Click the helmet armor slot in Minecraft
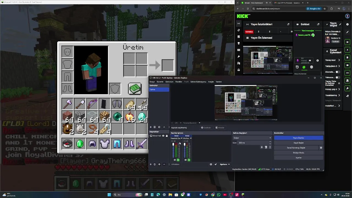The width and height of the screenshot is (352, 198). (x=67, y=52)
